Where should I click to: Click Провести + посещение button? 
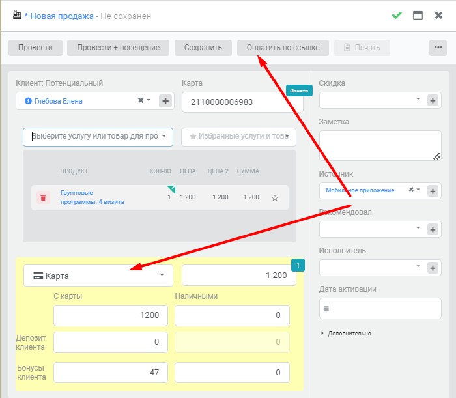[118, 48]
